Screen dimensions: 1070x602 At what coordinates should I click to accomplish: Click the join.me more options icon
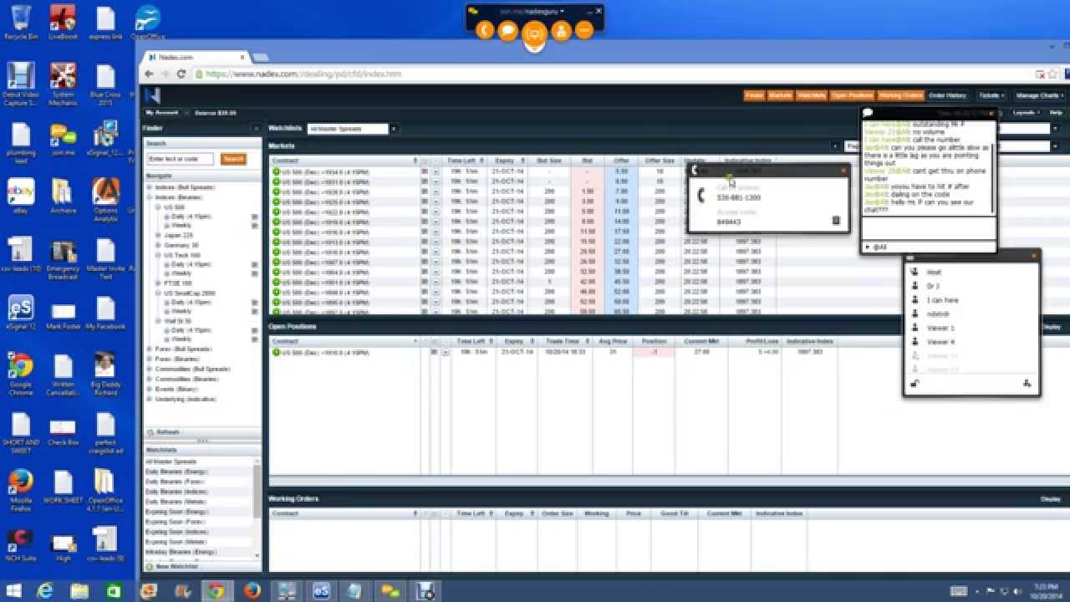coord(584,31)
